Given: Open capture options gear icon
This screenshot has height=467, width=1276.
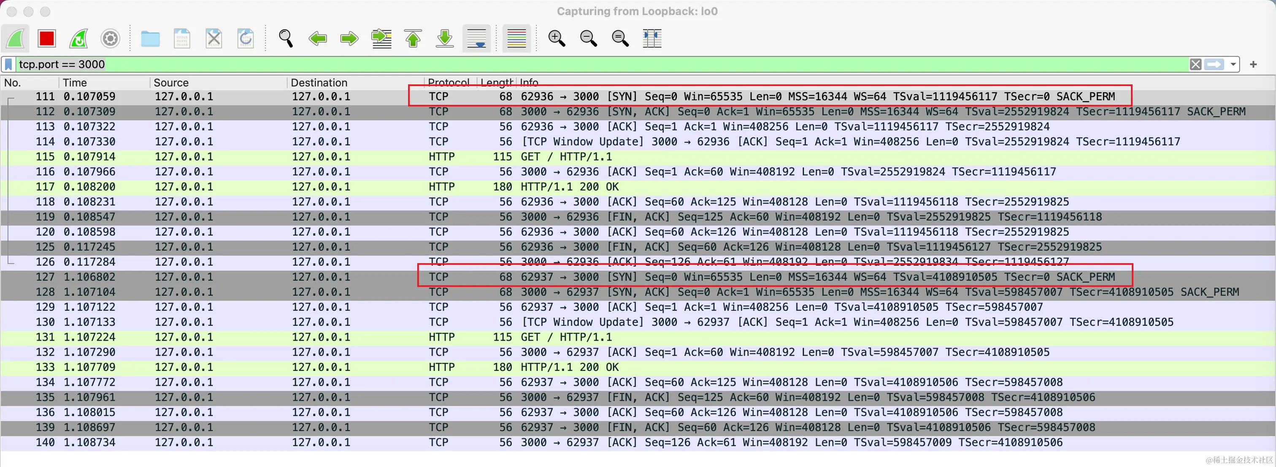Looking at the screenshot, I should click(111, 38).
